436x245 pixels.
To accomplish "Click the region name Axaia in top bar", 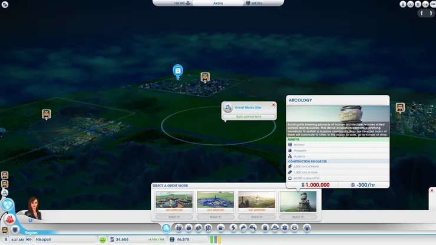I will point(218,3).
